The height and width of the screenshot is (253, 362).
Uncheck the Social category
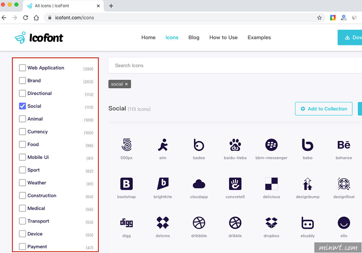coord(23,106)
